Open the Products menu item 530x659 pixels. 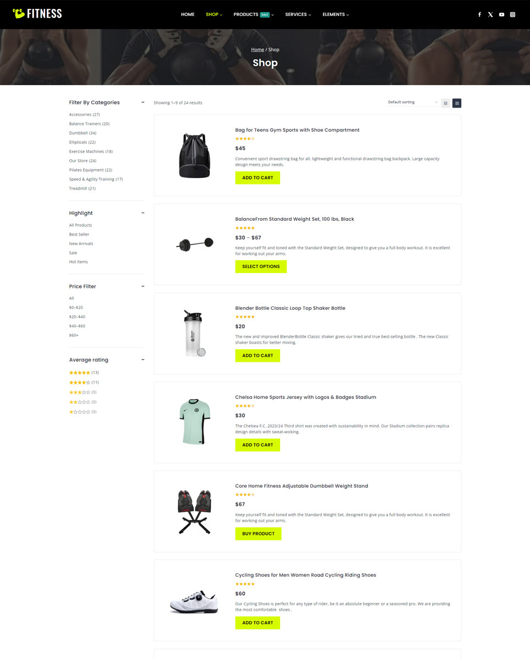pyautogui.click(x=253, y=14)
